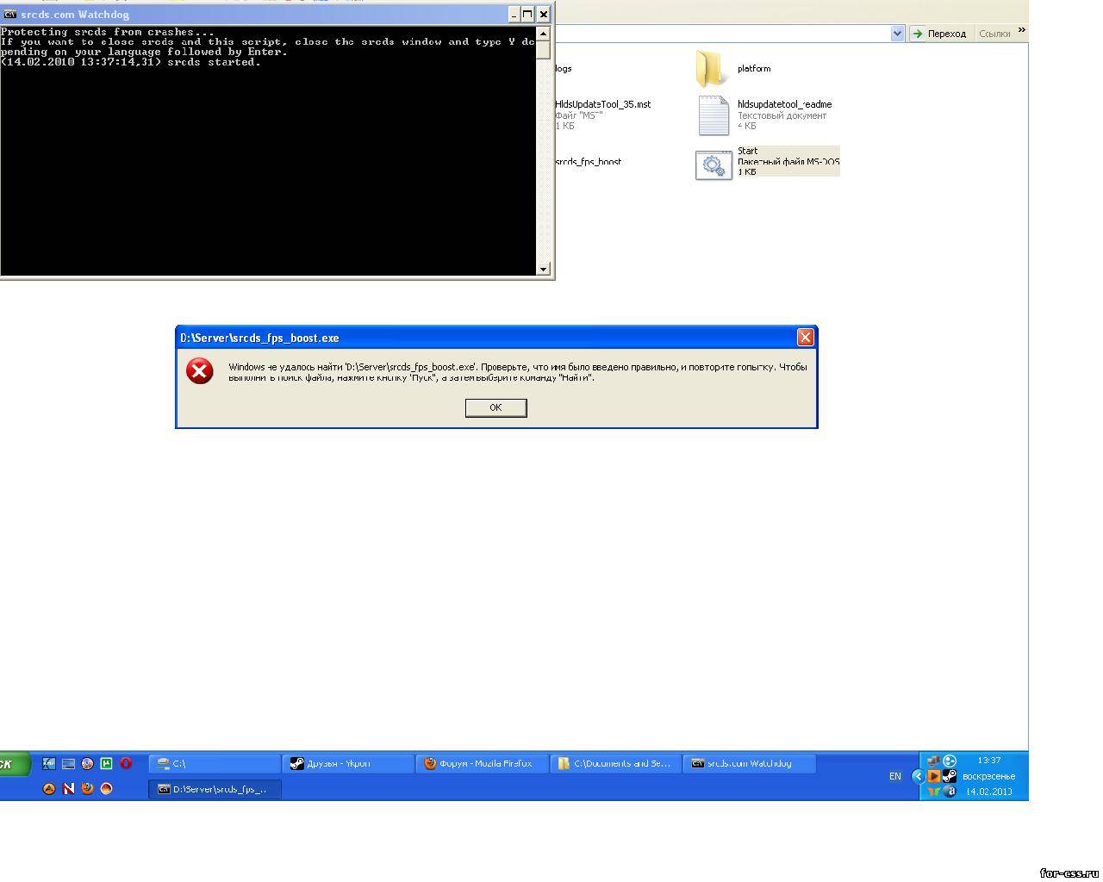Select the Start MS-DOS batch file icon

714,164
